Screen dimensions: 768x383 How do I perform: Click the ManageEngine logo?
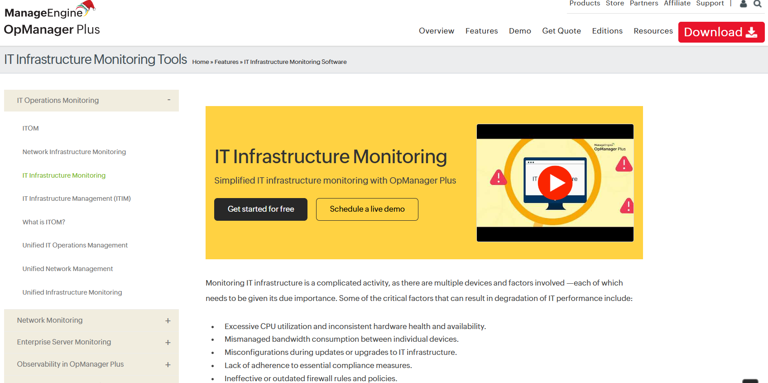50,10
